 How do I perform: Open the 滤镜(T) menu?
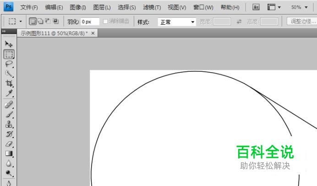click(152, 7)
